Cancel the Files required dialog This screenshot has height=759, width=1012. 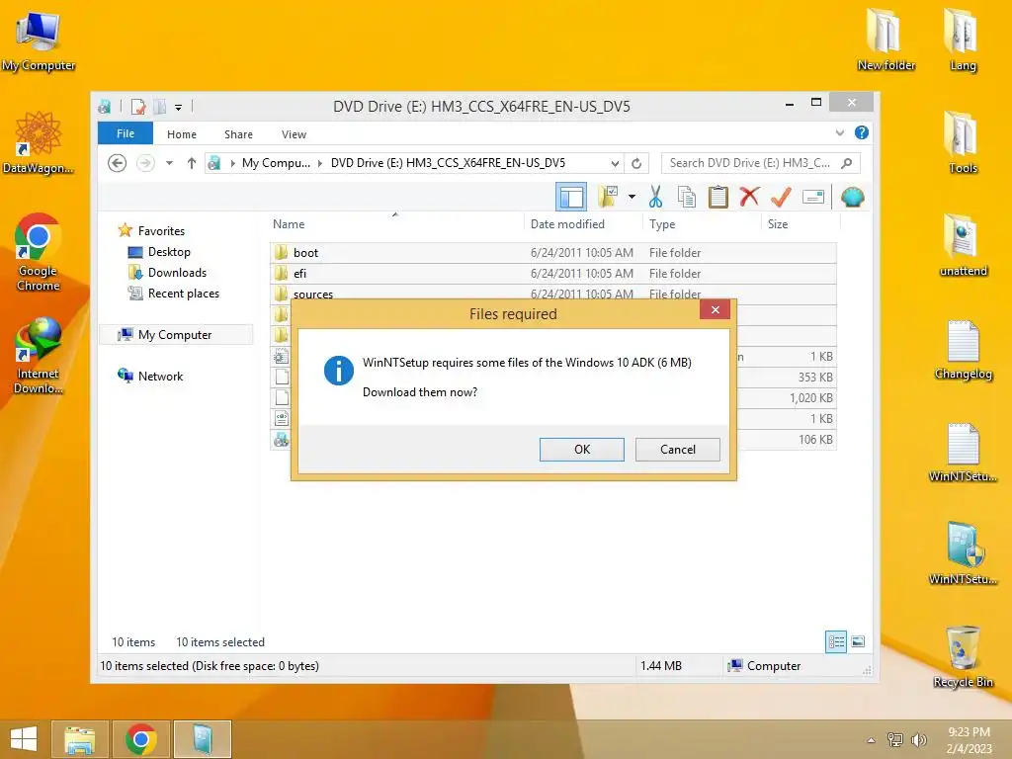pyautogui.click(x=677, y=450)
